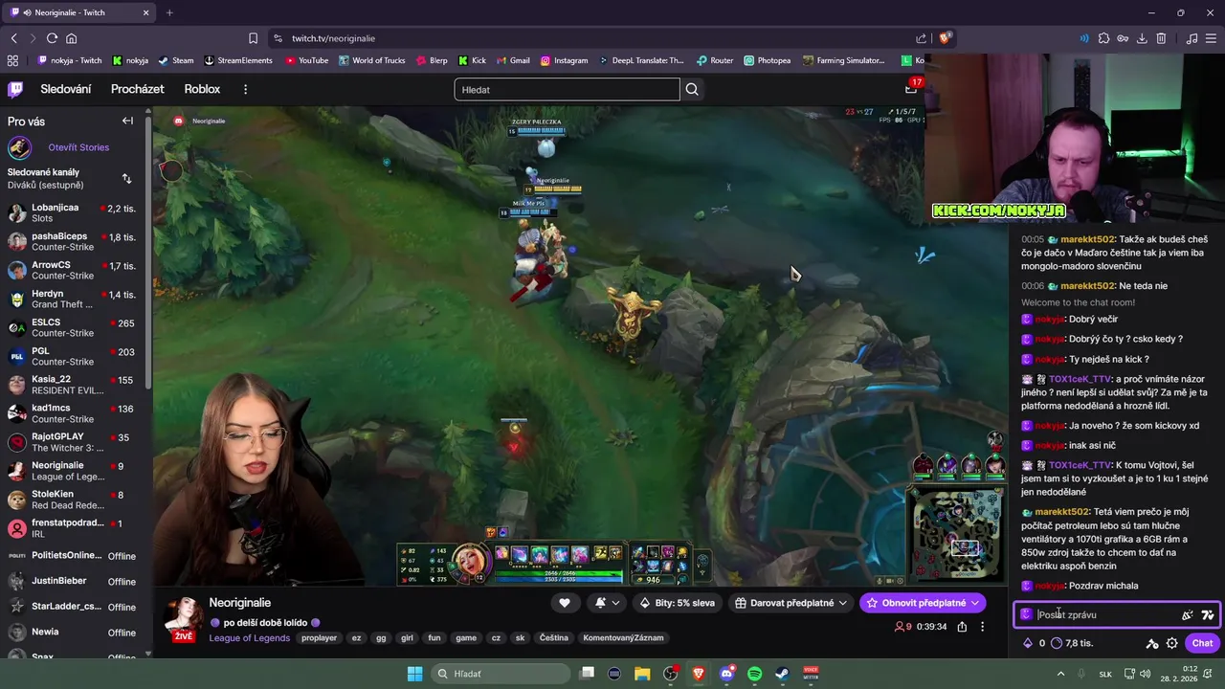
Task: Click the KomentovanýZáznam tag
Action: pos(623,638)
